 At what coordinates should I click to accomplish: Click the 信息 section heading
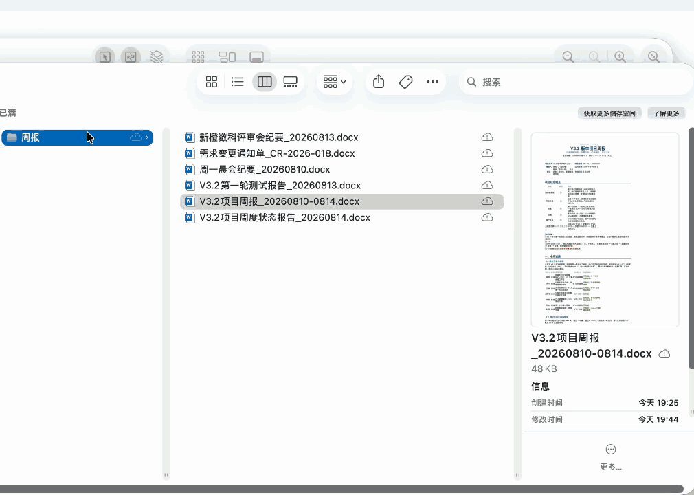(540, 386)
